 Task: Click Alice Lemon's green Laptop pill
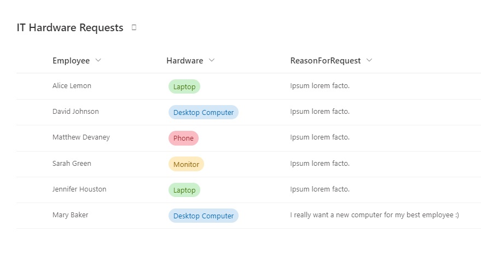pos(184,86)
